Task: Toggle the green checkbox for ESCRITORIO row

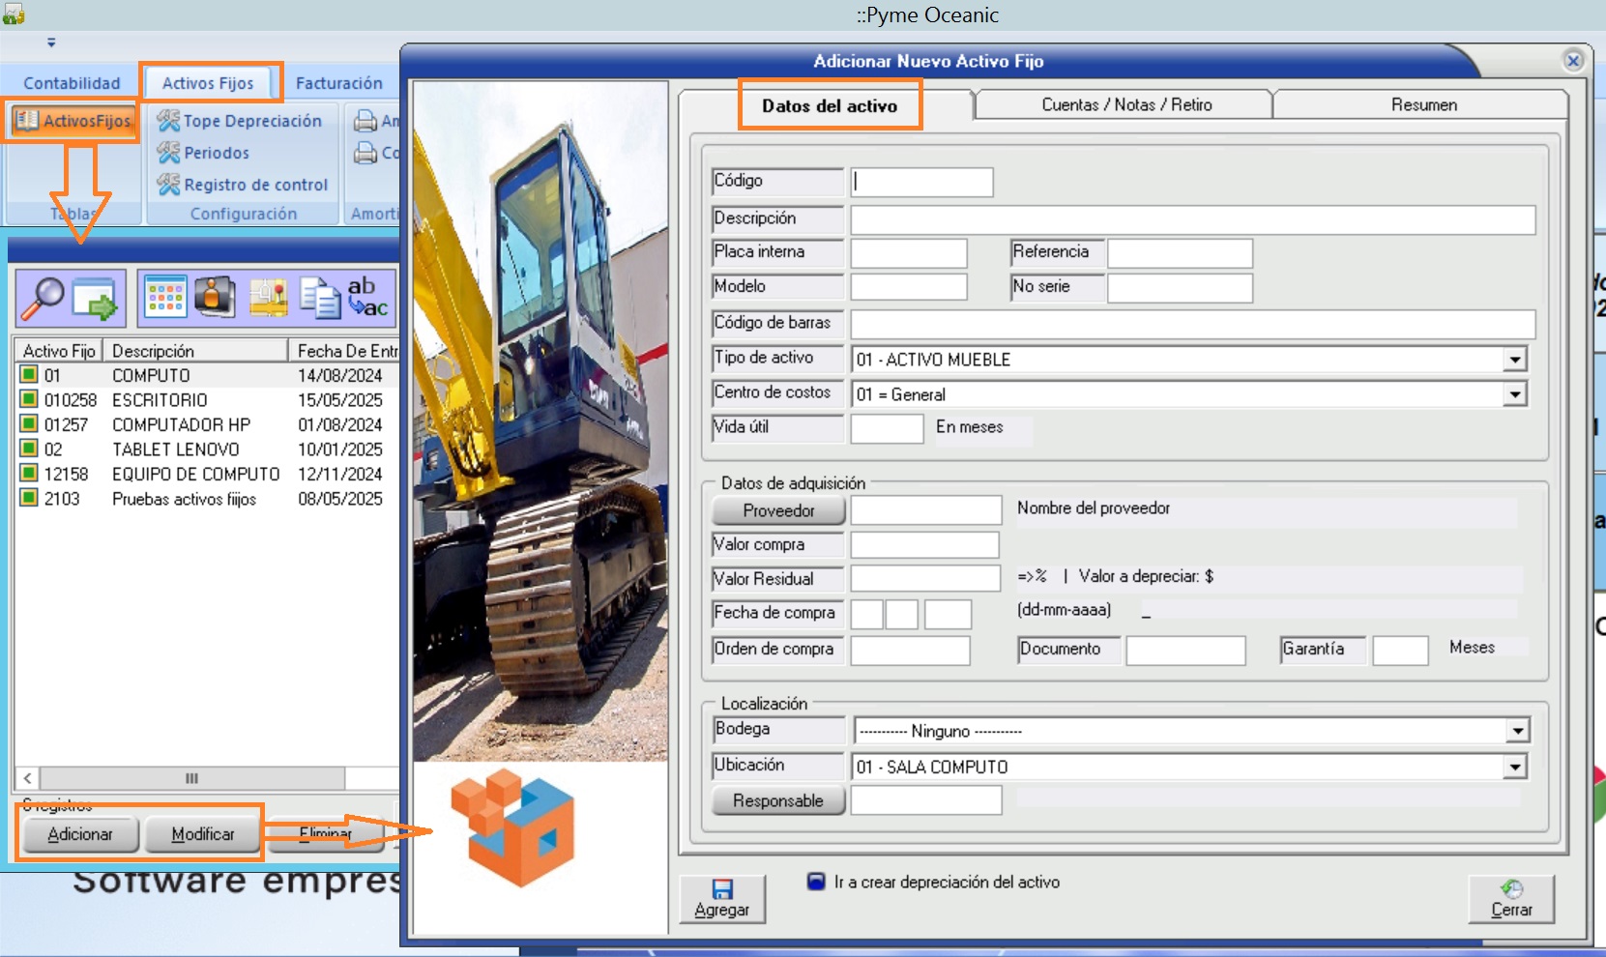Action: pos(30,399)
